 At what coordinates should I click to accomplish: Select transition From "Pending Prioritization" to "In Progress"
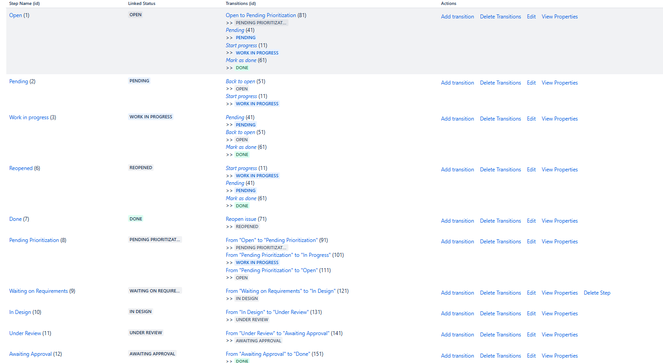279,255
